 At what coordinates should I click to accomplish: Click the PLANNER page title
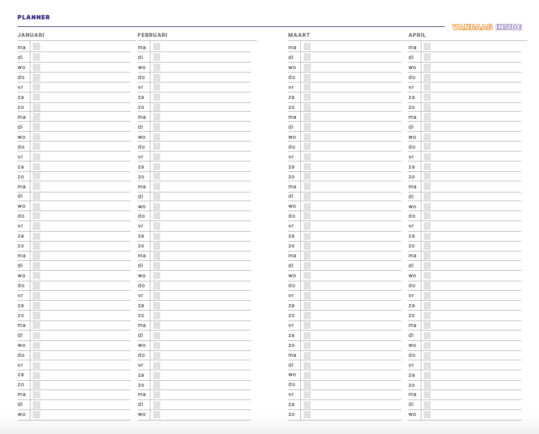coord(33,18)
